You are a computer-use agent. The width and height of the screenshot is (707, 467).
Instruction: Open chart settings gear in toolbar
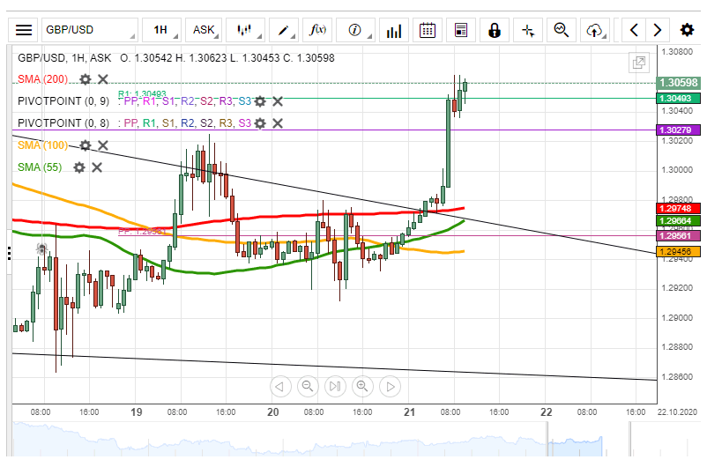(687, 30)
